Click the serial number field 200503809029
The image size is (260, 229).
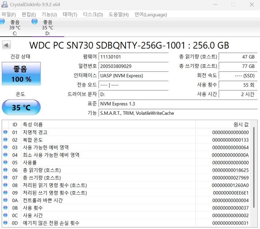134,66
